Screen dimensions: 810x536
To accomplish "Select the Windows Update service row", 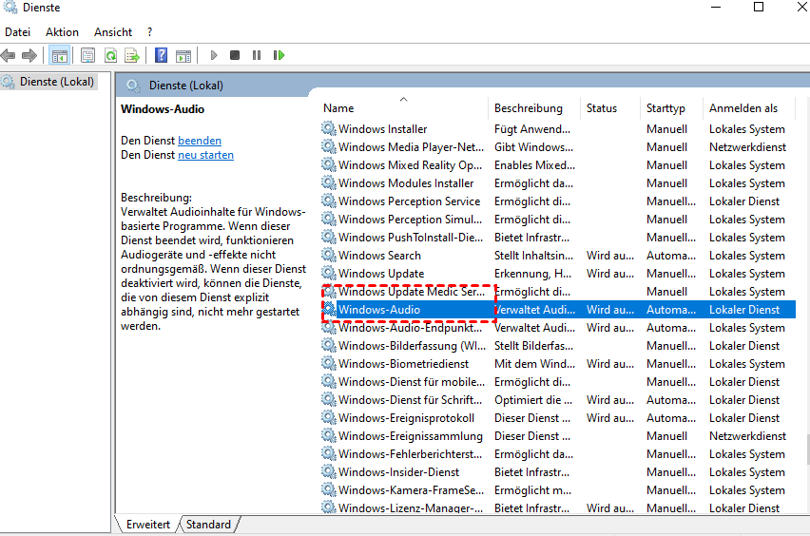I will (381, 274).
